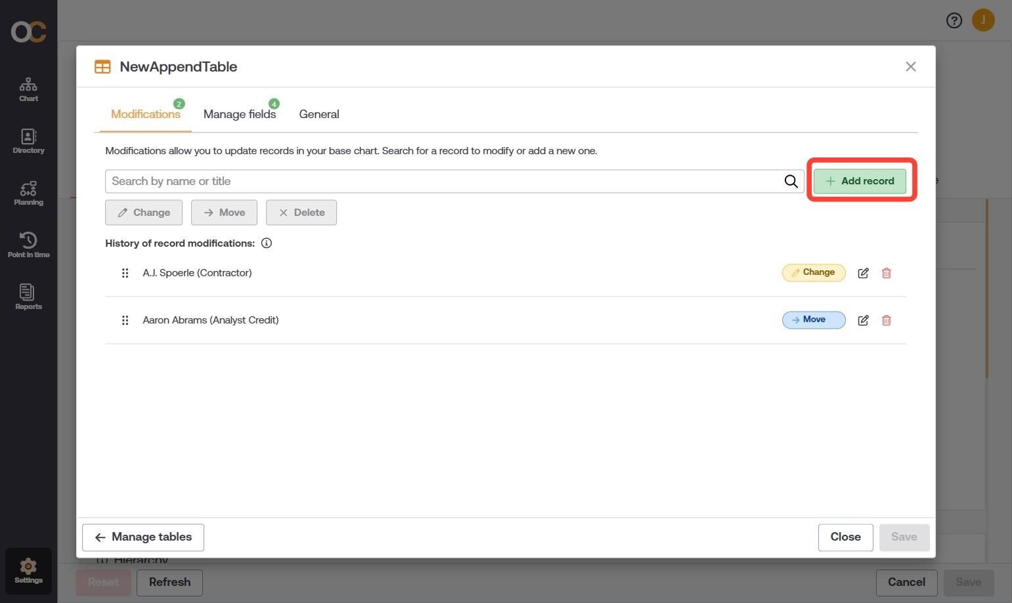1012x603 pixels.
Task: Click the drag handle for A.J. Spoerle
Action: point(125,273)
